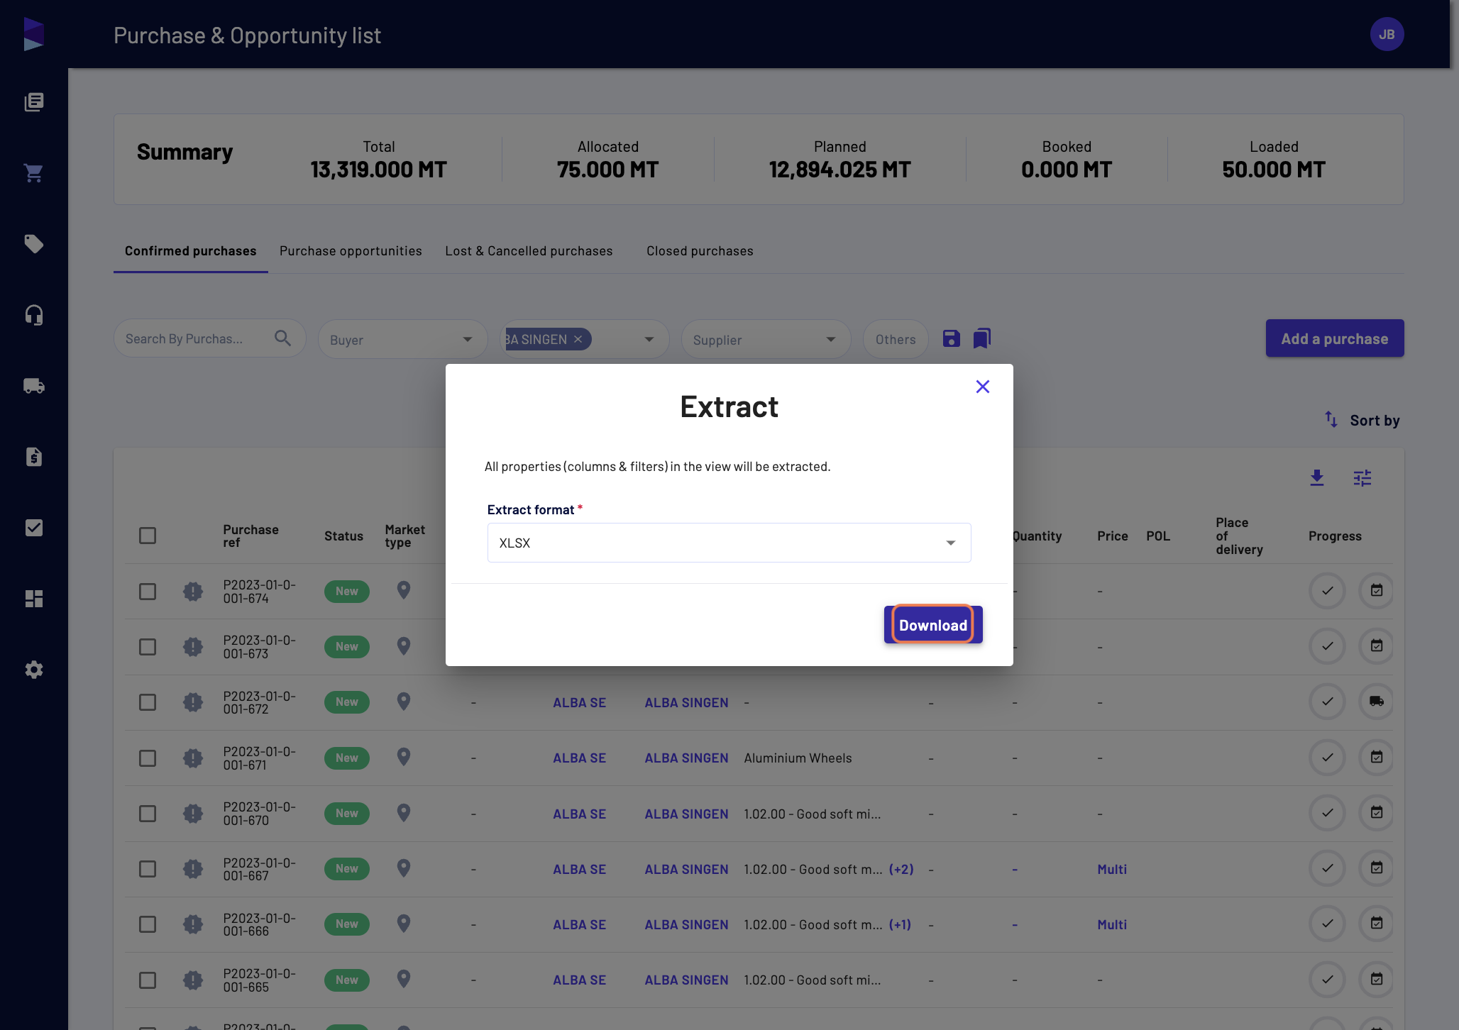Click the search magnifier icon
The width and height of the screenshot is (1459, 1030).
pyautogui.click(x=282, y=338)
